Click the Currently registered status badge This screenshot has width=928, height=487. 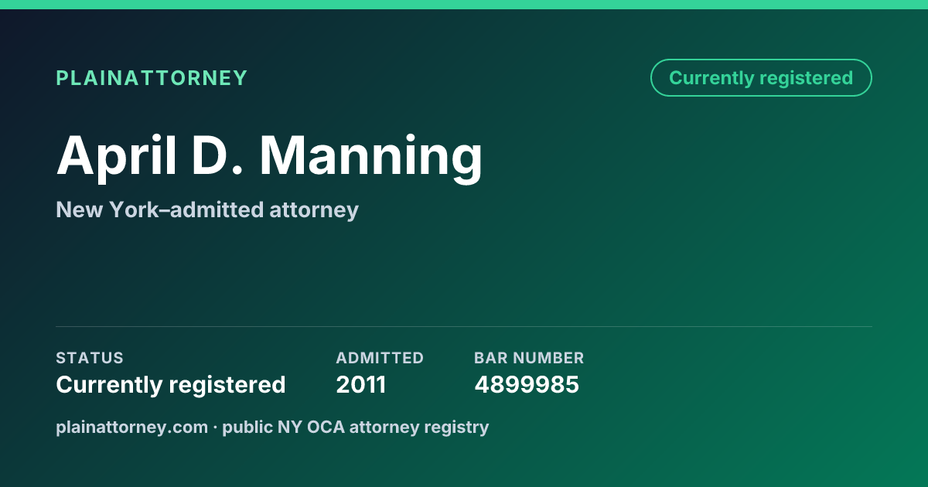[761, 78]
